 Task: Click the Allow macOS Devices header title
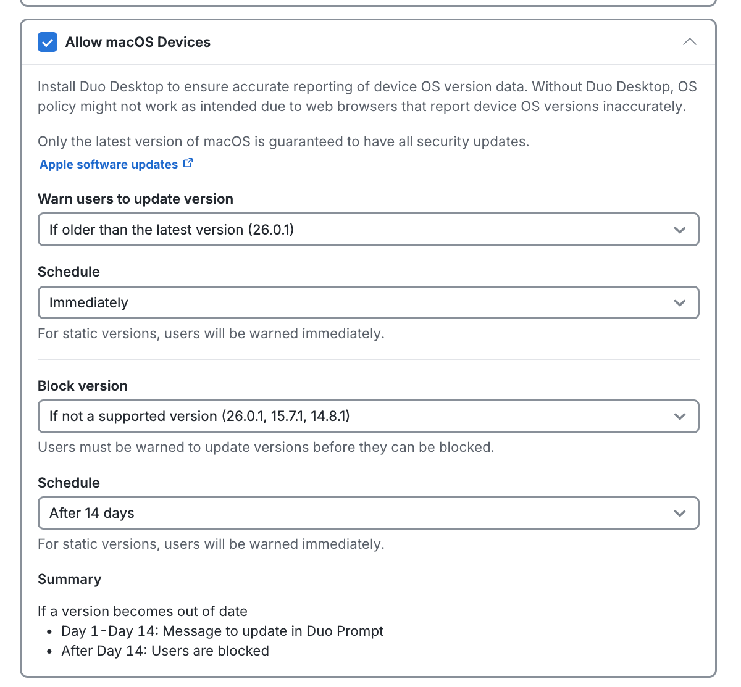(x=138, y=42)
